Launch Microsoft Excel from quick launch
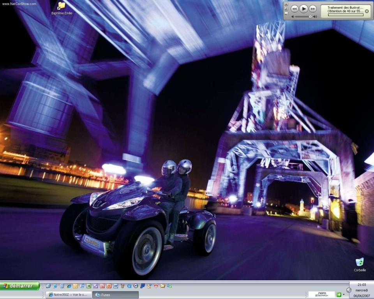 (89, 286)
